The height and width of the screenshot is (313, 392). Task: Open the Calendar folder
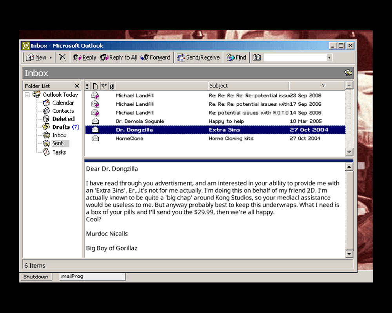click(63, 103)
